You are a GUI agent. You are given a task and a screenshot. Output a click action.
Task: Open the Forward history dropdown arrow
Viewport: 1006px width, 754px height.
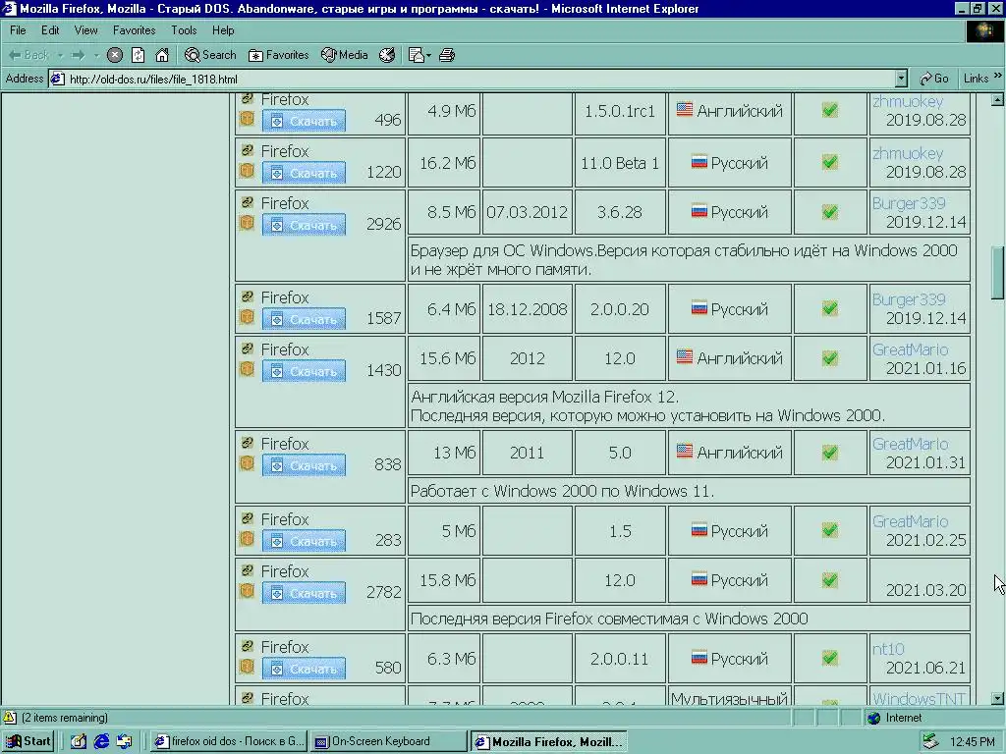[x=95, y=55]
